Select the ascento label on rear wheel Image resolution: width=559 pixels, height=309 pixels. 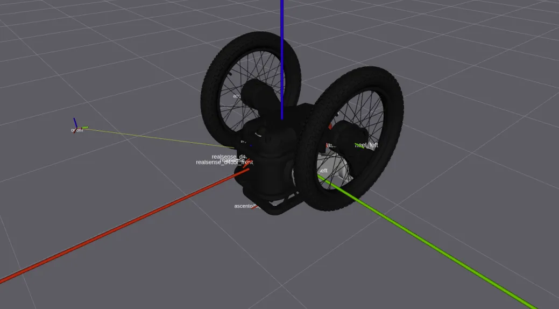pos(237,96)
